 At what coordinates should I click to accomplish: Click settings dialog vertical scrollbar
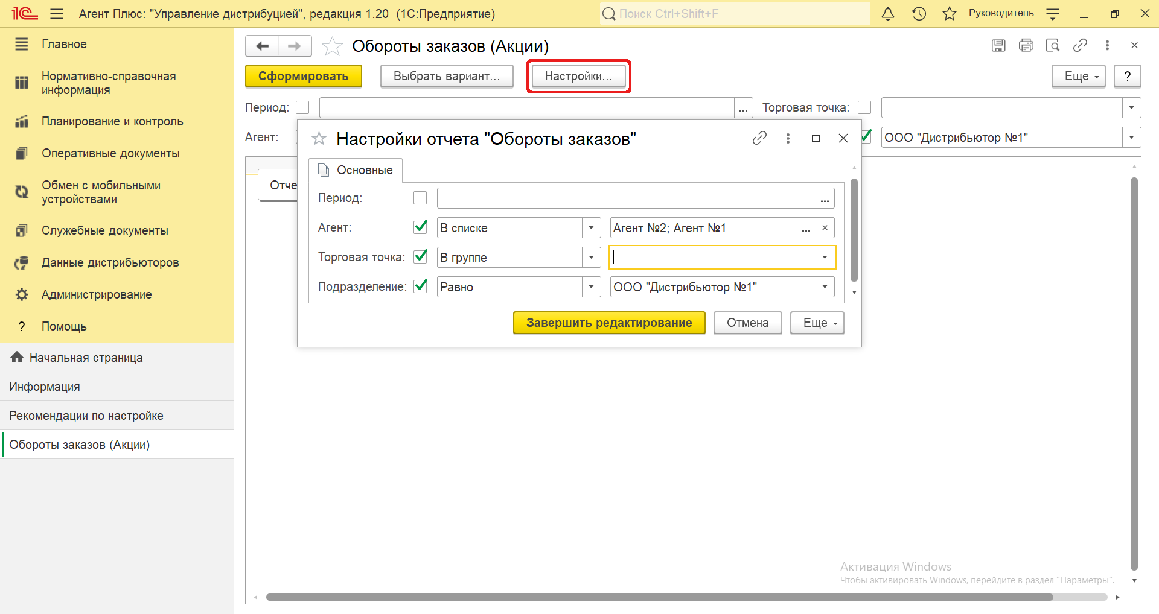pos(854,229)
